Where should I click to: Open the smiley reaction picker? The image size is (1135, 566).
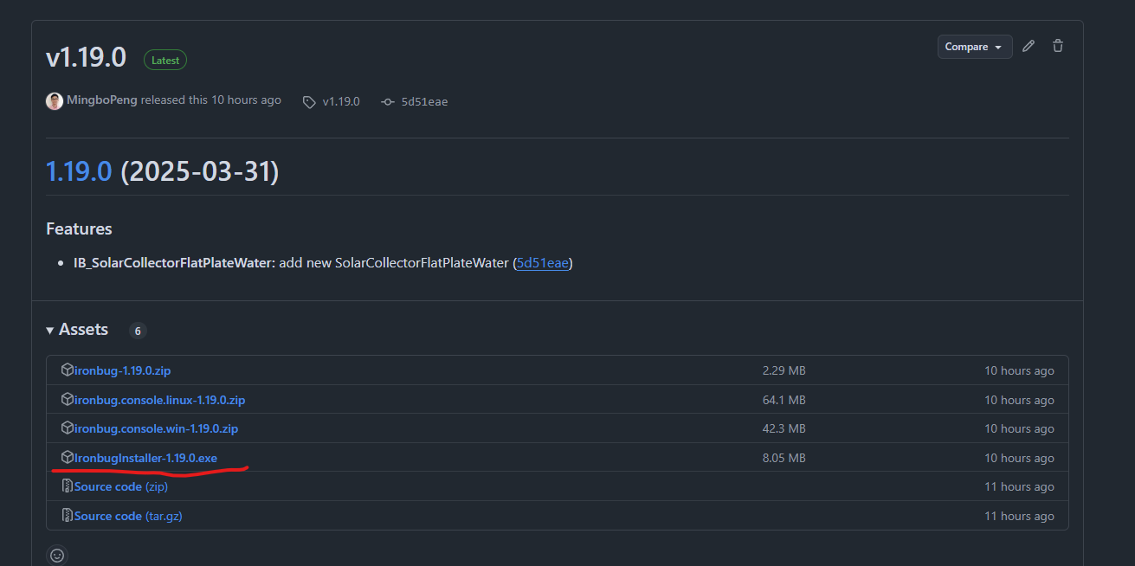pos(57,556)
